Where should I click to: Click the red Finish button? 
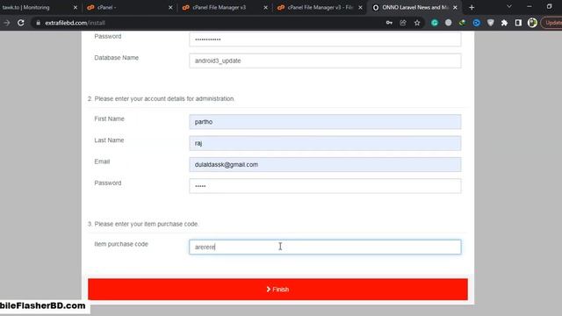277,289
